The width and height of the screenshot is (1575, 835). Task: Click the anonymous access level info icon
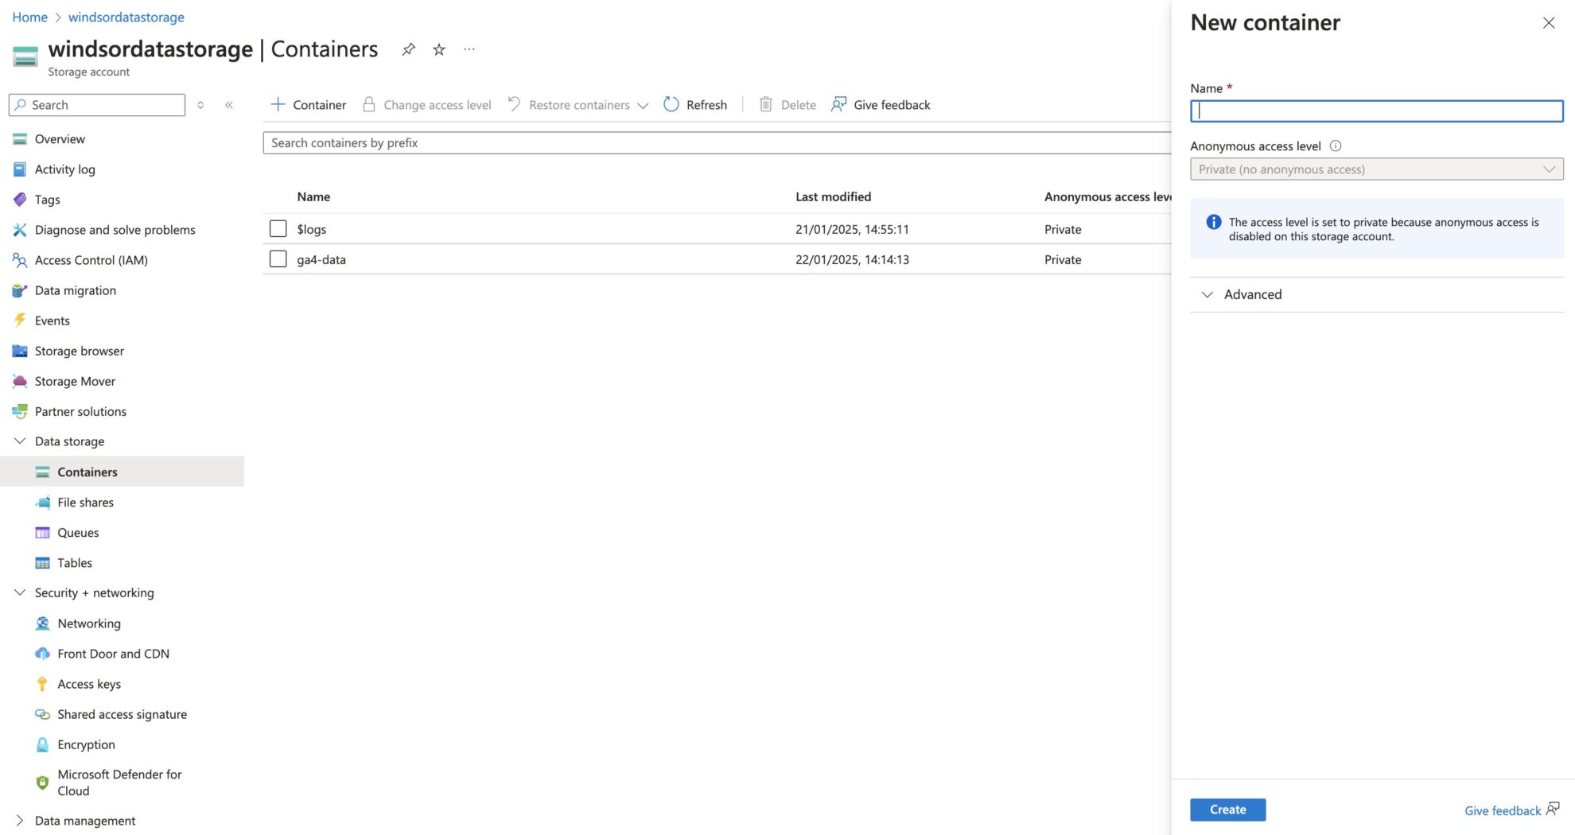1336,146
